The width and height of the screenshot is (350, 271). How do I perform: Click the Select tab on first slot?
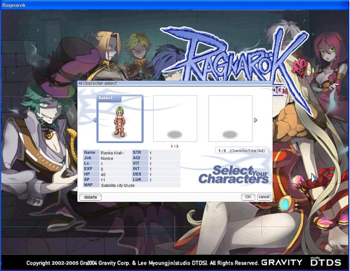coord(108,98)
